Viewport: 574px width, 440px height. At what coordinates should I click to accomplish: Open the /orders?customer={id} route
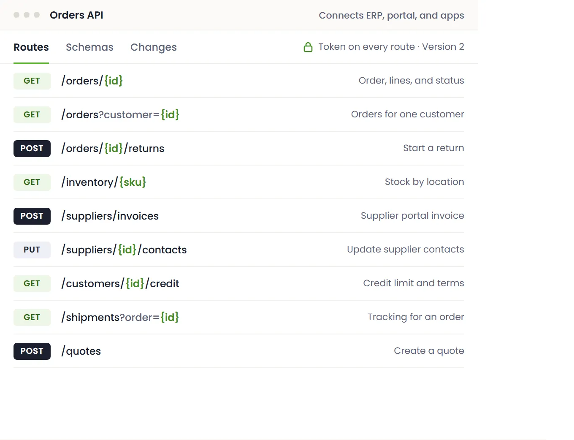tap(120, 114)
